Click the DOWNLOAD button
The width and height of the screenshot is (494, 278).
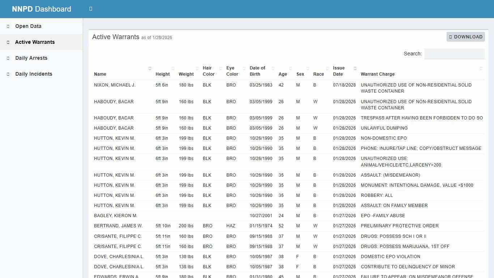(x=466, y=37)
